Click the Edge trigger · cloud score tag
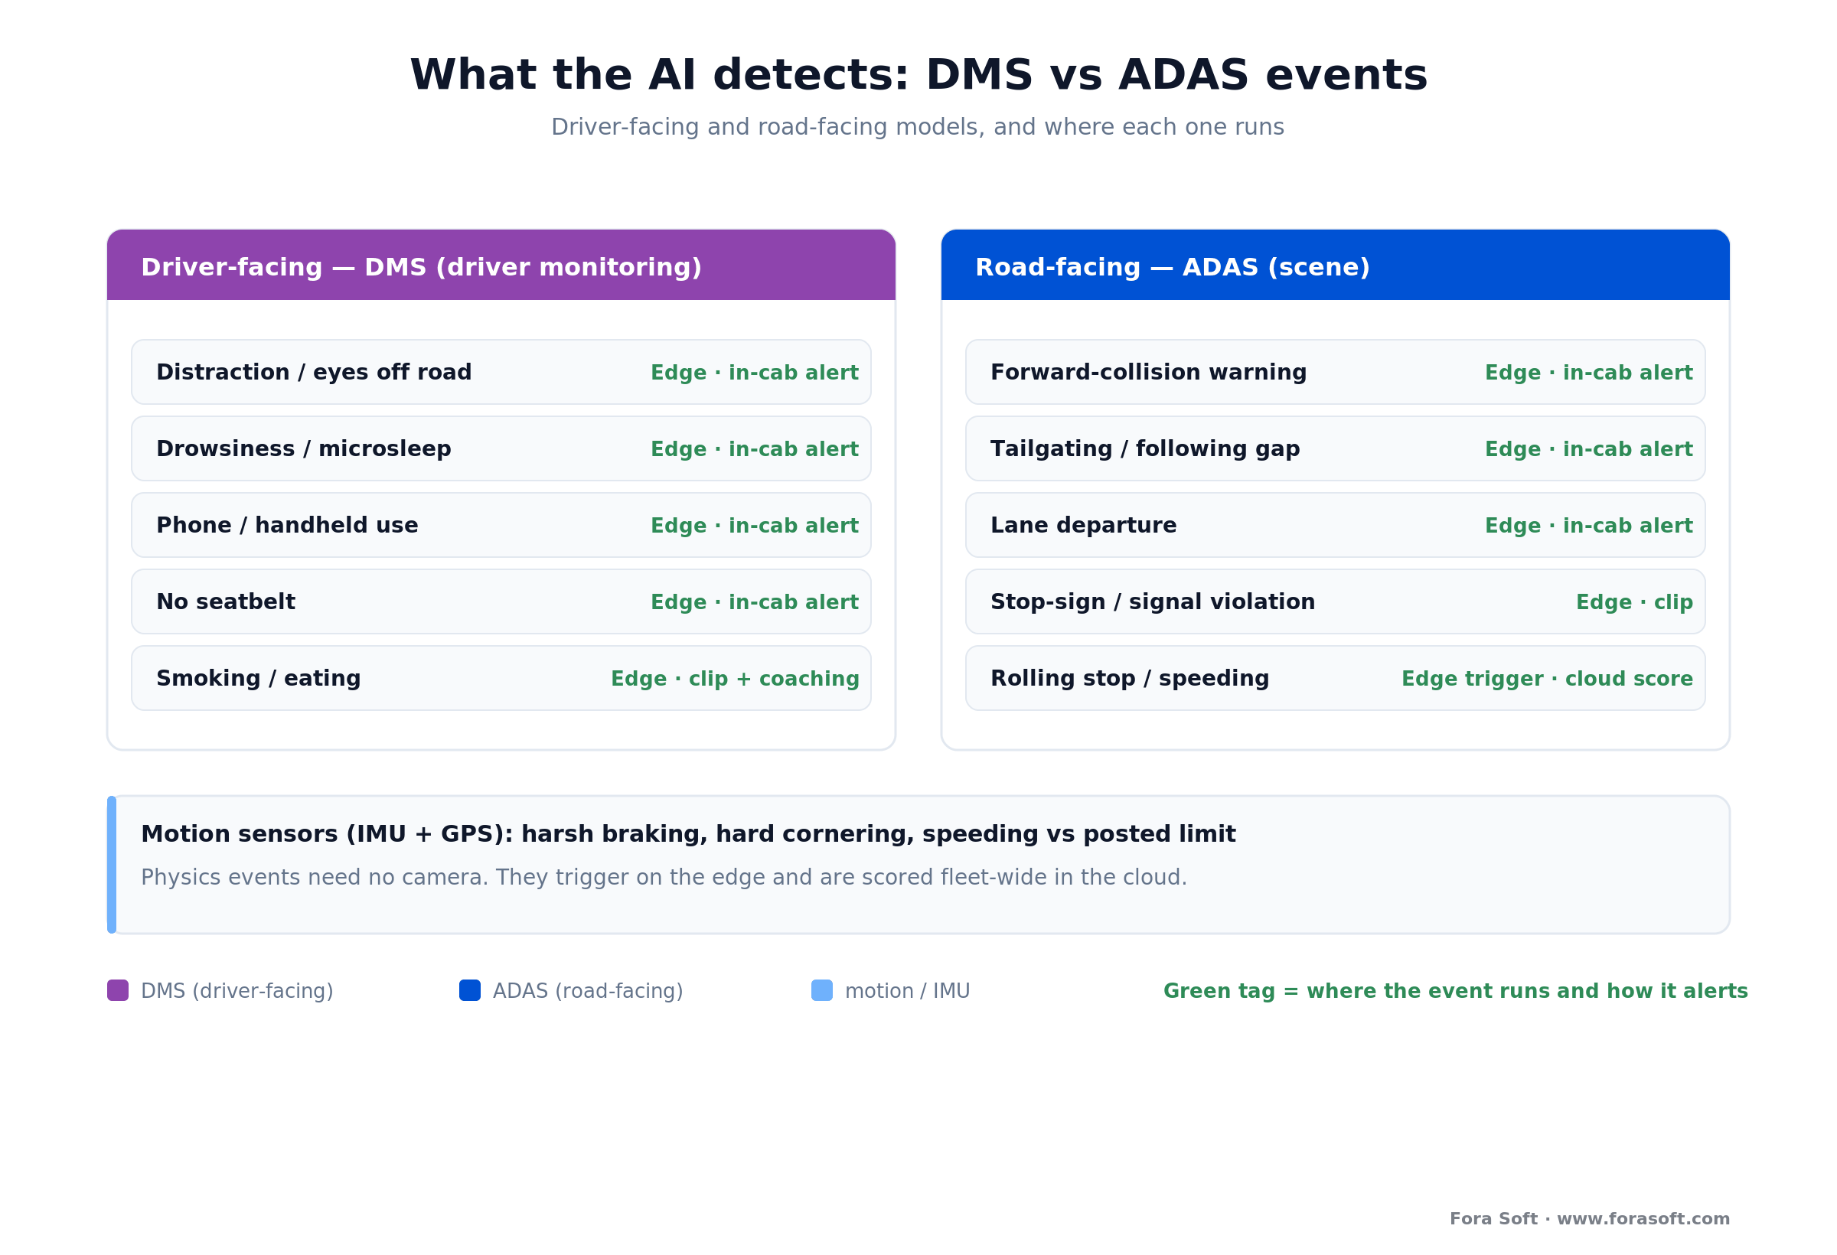 [x=1548, y=680]
